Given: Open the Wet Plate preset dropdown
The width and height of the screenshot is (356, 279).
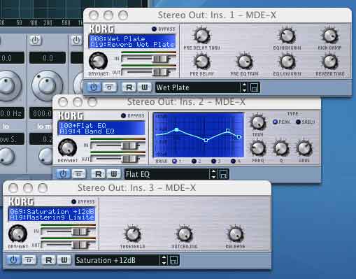Looking at the screenshot, I should coord(198,87).
